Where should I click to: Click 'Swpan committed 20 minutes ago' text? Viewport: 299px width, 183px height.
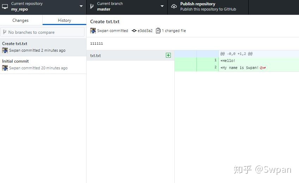click(38, 68)
